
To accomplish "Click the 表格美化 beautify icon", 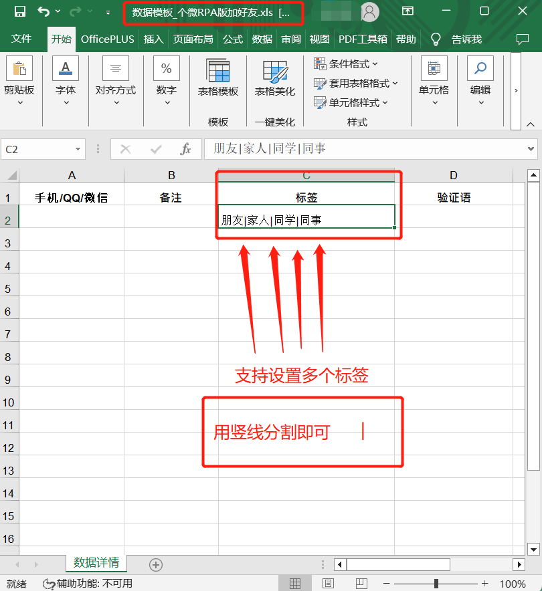I will (275, 72).
